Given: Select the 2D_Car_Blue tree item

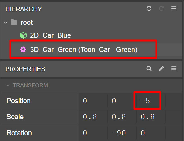Looking at the screenshot, I should (50, 35).
